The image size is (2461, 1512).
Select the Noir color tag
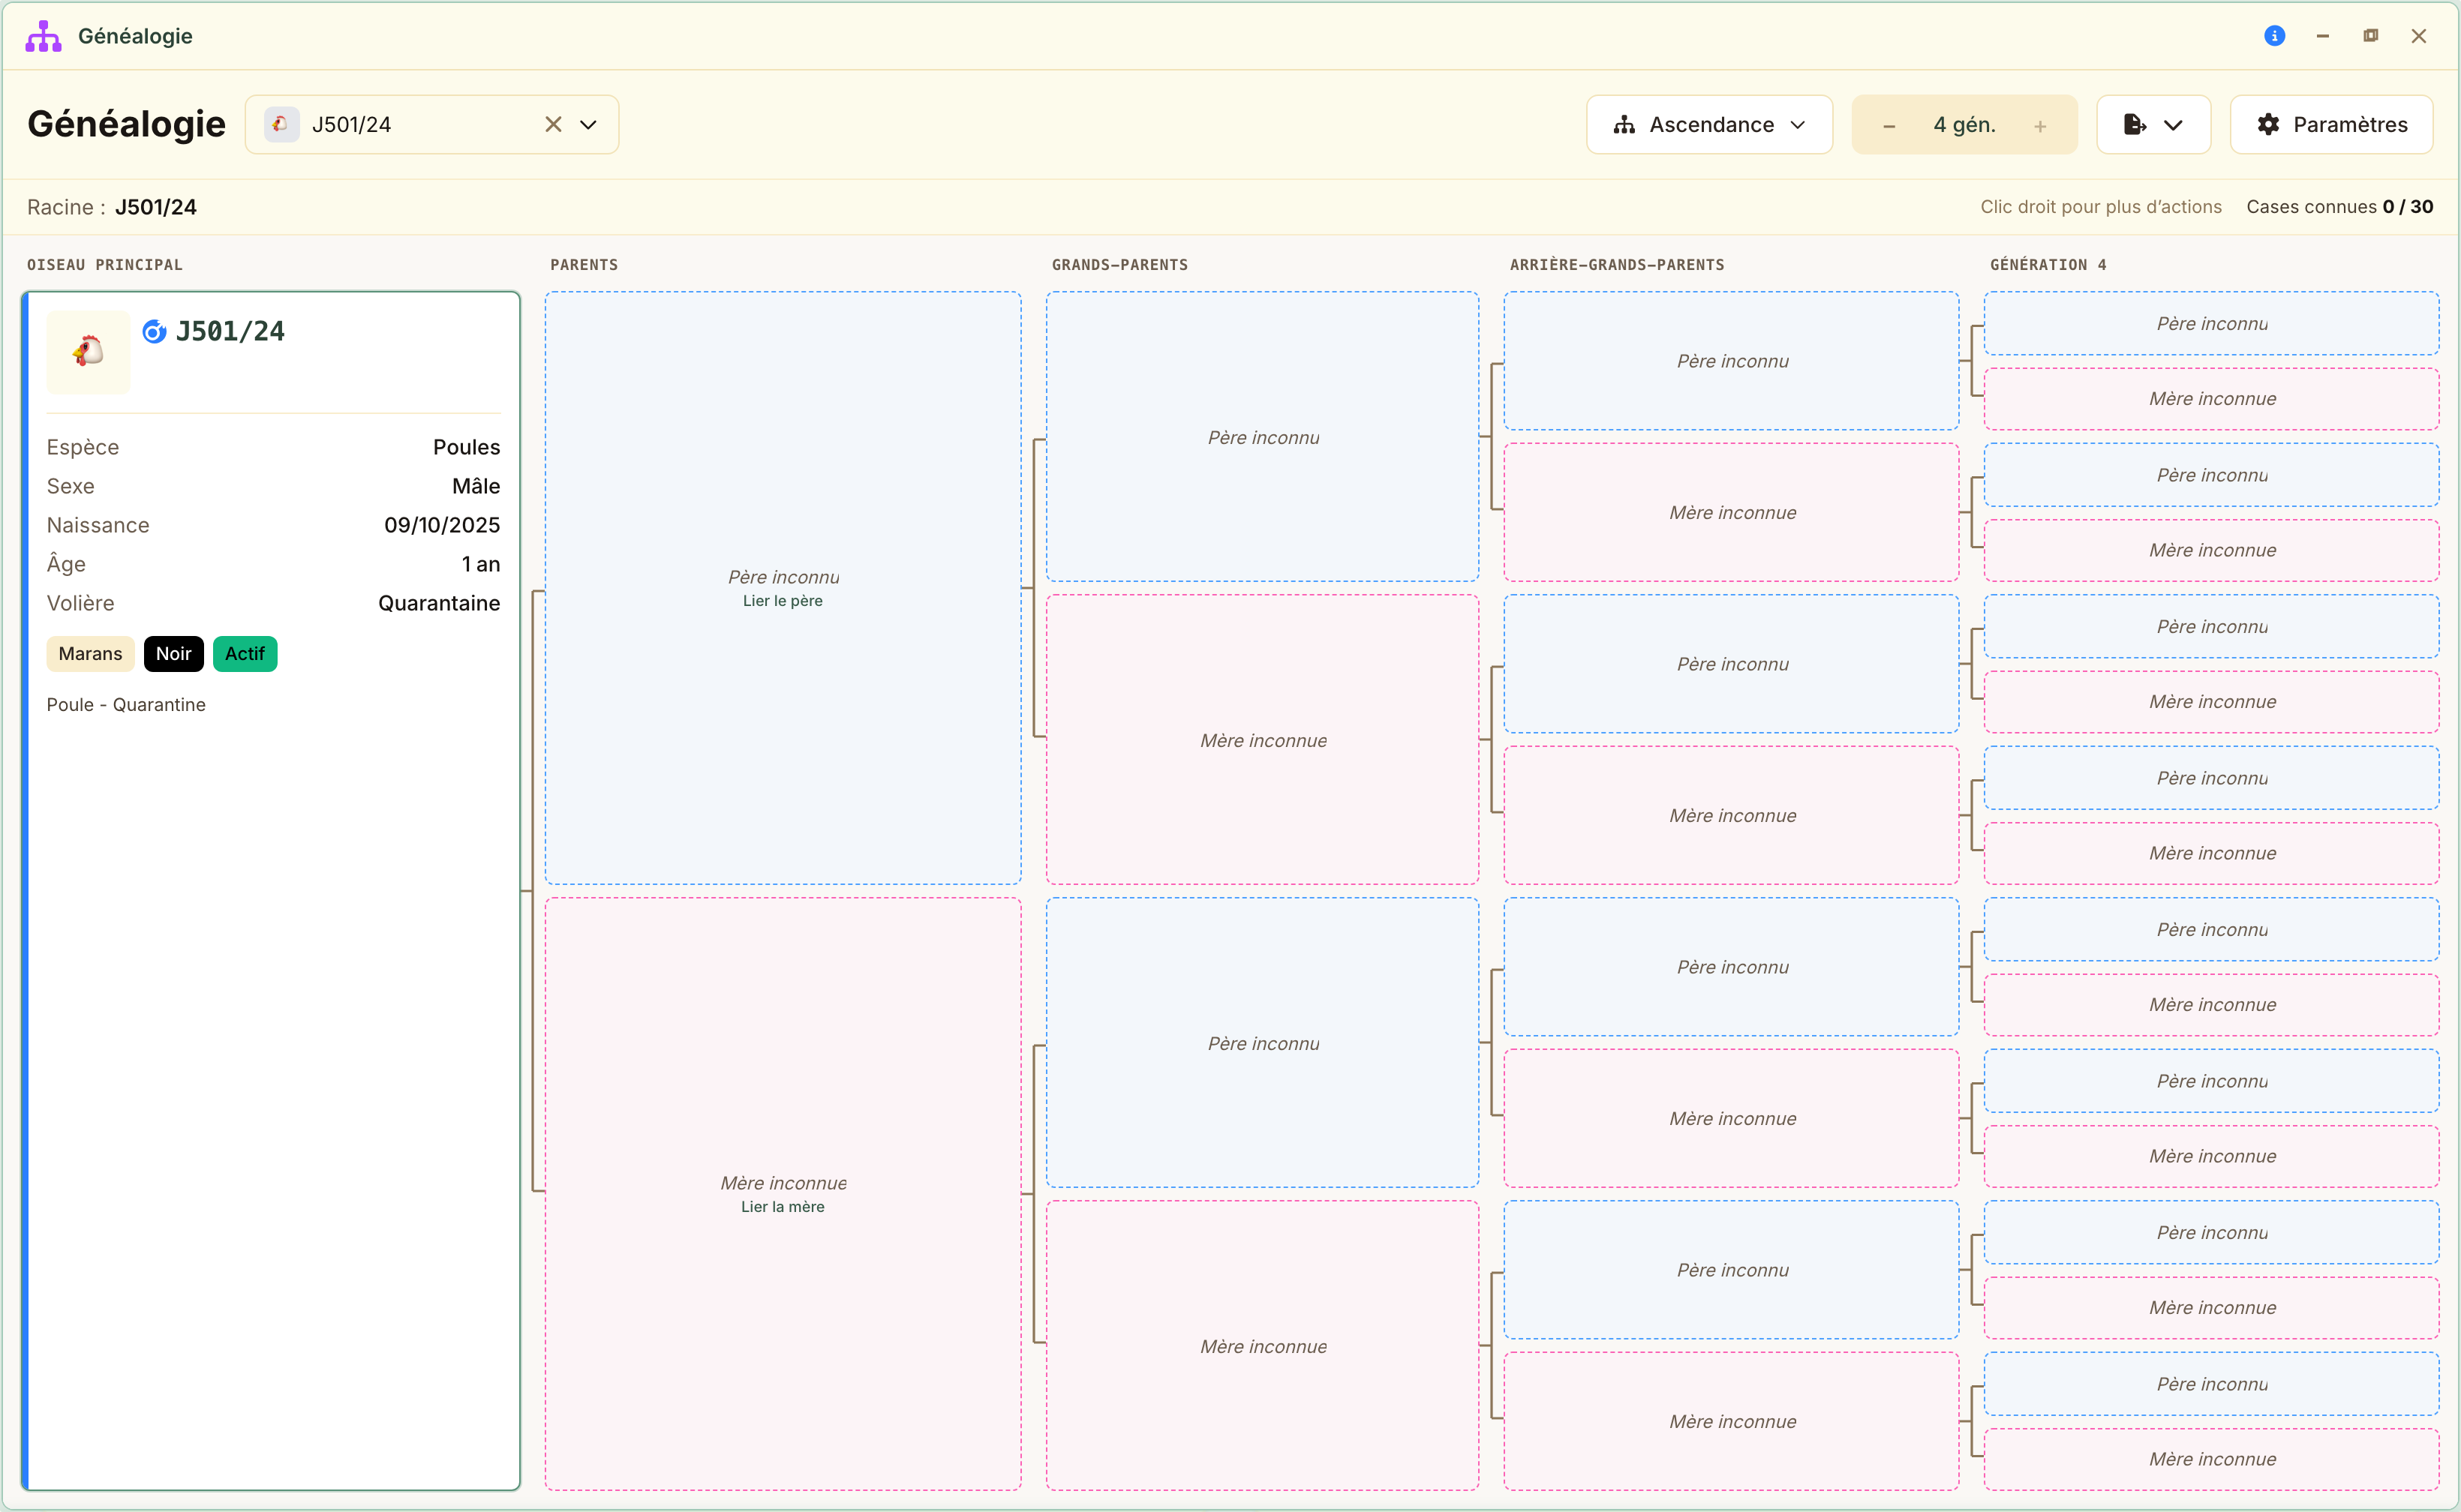click(173, 653)
